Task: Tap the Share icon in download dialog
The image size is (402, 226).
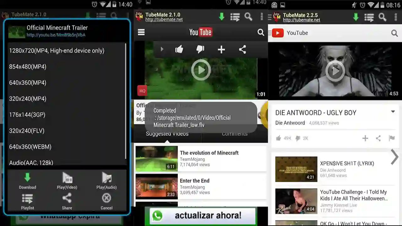Action: [x=67, y=198]
